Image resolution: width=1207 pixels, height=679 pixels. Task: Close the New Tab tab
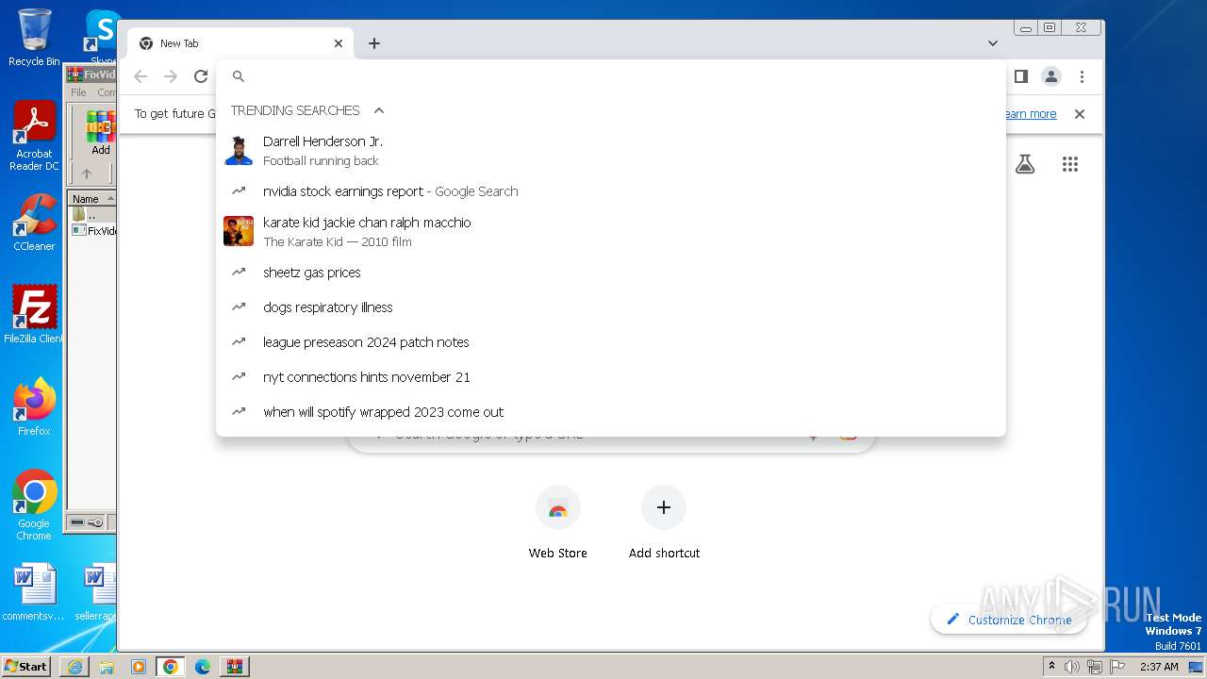[x=339, y=43]
